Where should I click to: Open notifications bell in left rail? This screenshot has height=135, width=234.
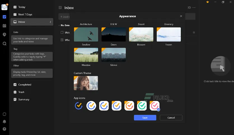click(4, 122)
